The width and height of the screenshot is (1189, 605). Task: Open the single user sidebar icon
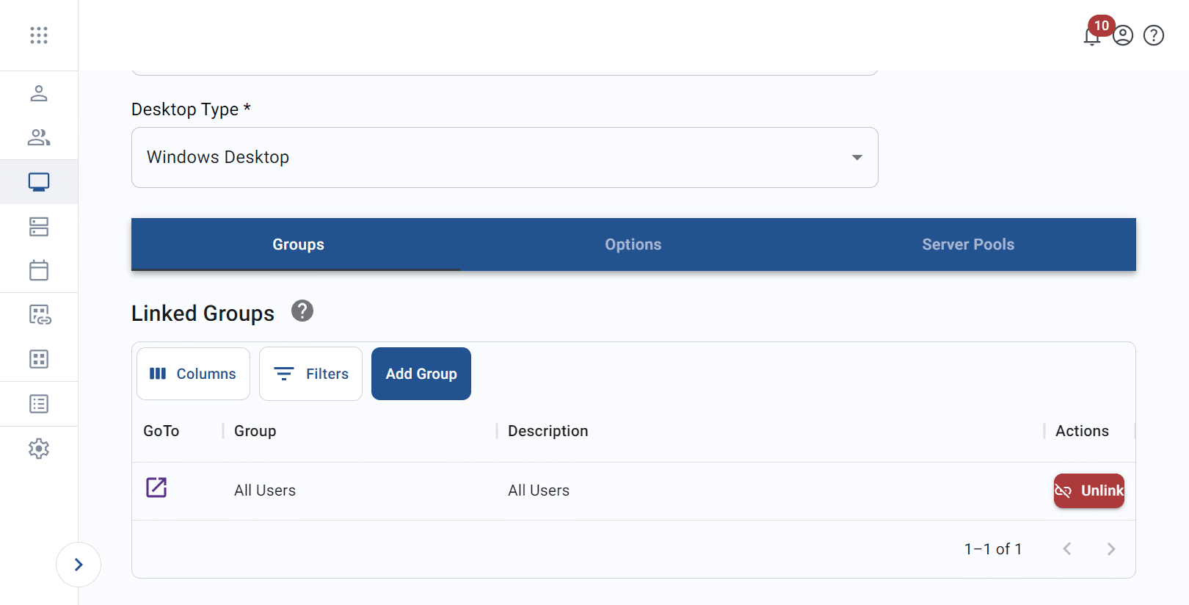(39, 93)
